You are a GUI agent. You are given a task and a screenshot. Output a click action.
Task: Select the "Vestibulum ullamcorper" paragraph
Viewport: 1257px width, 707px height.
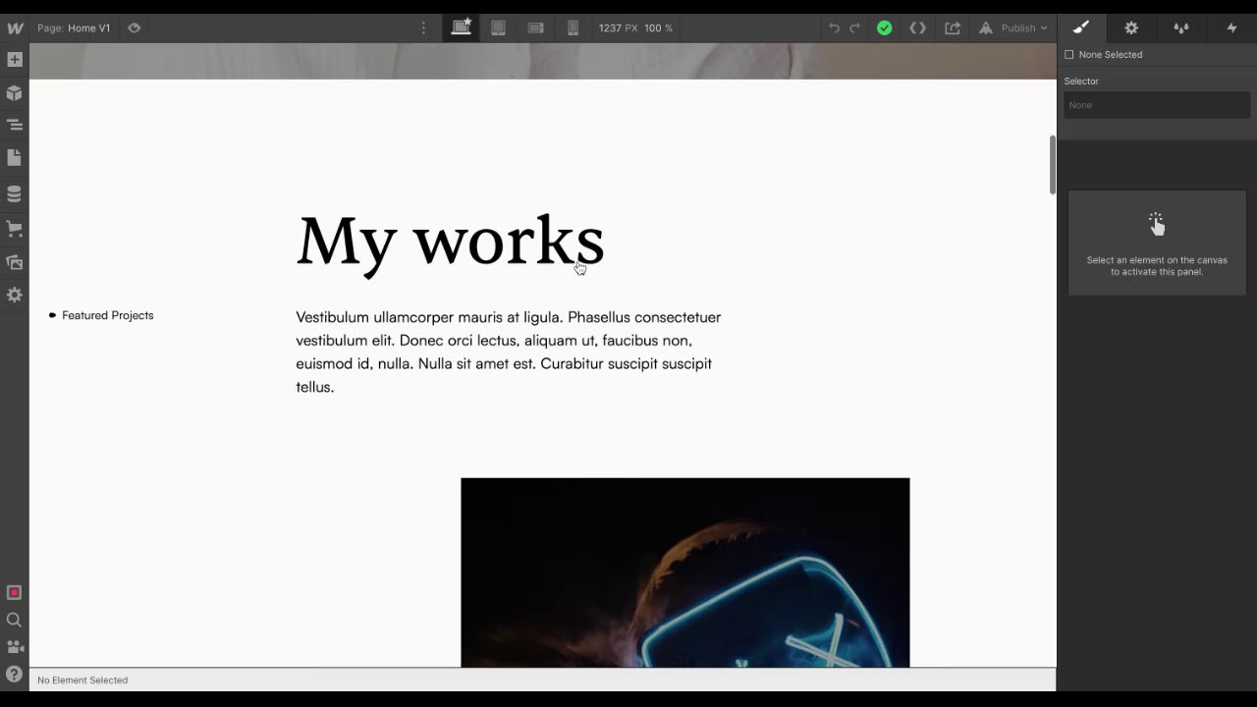509,352
